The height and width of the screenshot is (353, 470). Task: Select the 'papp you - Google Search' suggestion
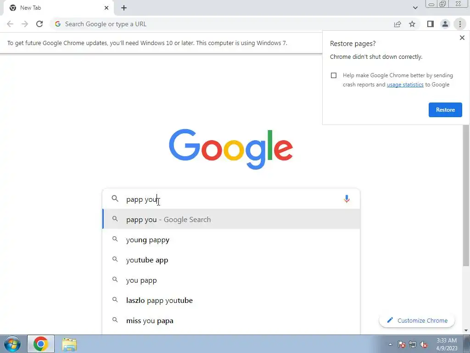pyautogui.click(x=231, y=219)
